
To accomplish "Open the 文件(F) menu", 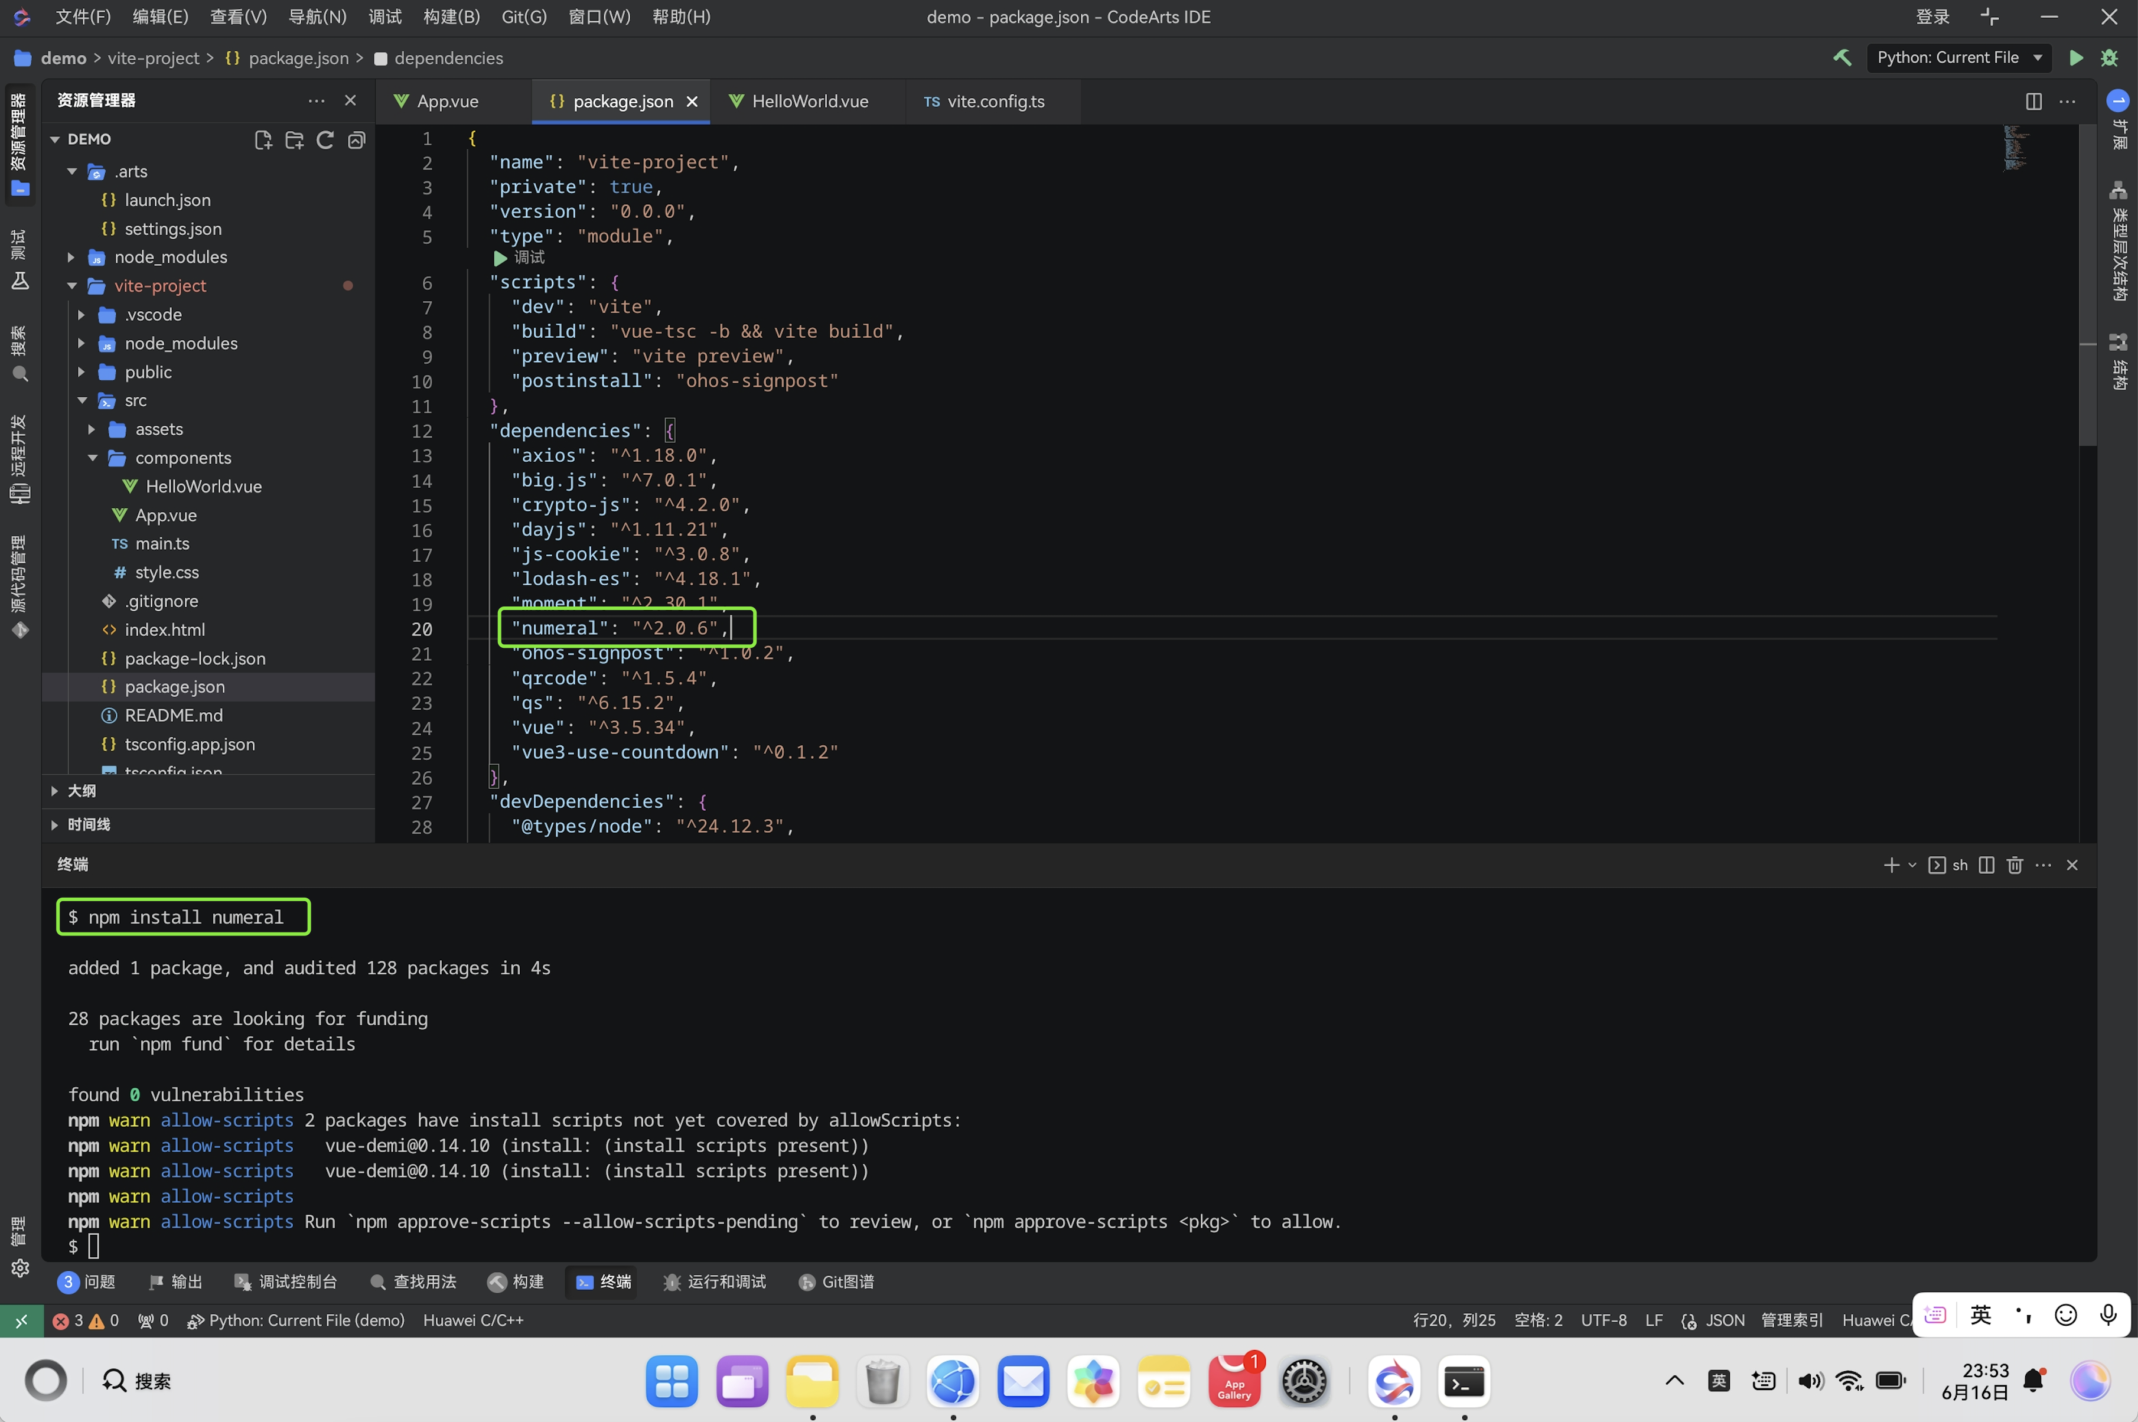I will 83,17.
